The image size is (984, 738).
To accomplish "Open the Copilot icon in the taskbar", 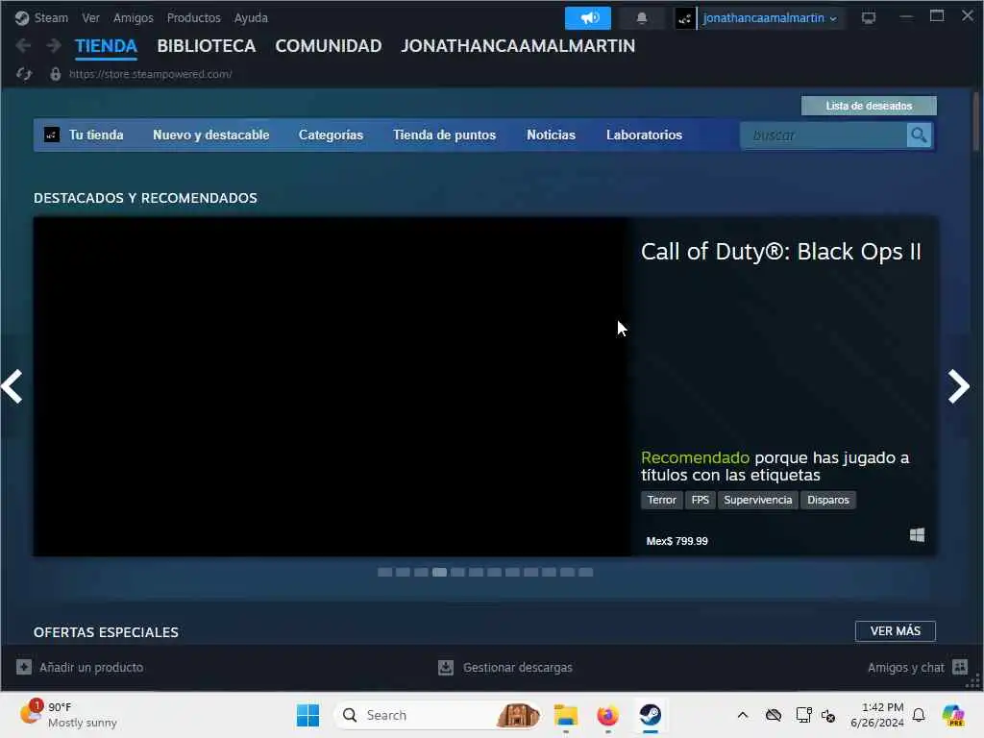I will click(x=953, y=715).
